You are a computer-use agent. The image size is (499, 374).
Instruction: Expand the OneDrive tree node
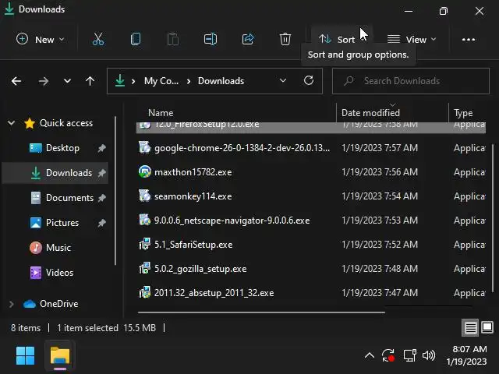point(11,304)
